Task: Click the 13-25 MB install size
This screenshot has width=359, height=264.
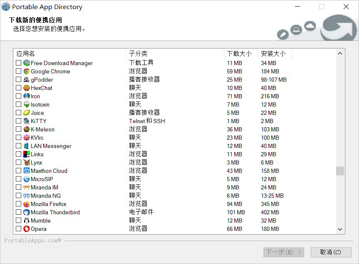Action: [x=272, y=196]
